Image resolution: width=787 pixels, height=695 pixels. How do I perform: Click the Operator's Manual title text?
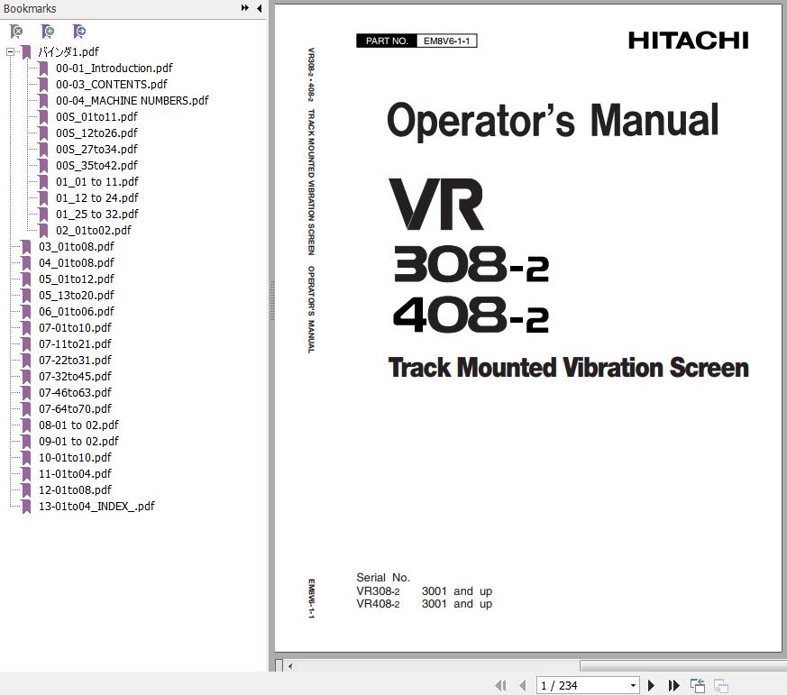coord(553,121)
